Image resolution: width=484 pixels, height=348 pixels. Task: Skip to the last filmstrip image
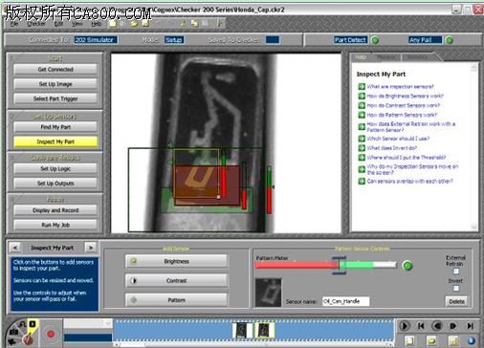[470, 326]
